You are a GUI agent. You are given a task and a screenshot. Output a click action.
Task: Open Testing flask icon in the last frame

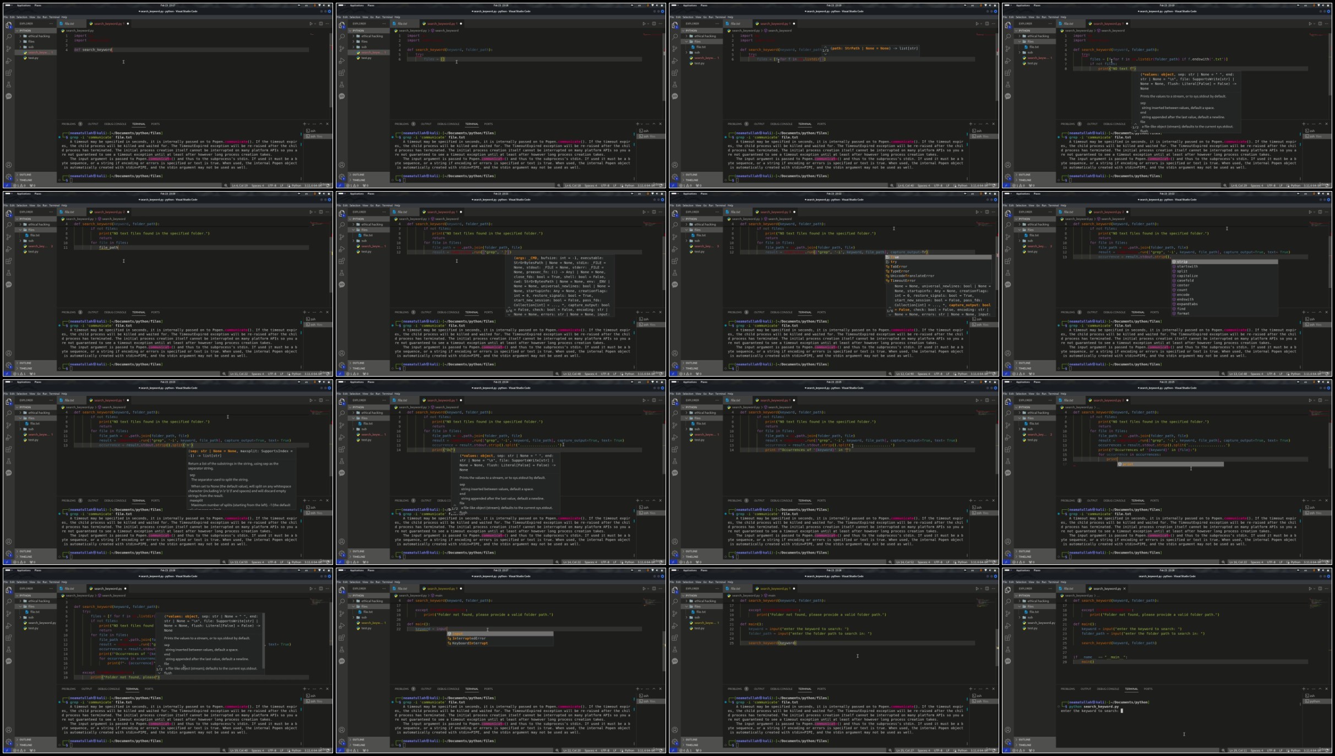coord(1007,650)
